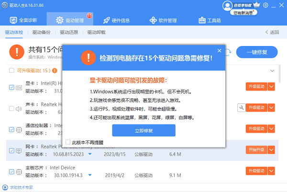Click the VIP crown icon
This screenshot has width=287, height=192.
[x=257, y=5]
